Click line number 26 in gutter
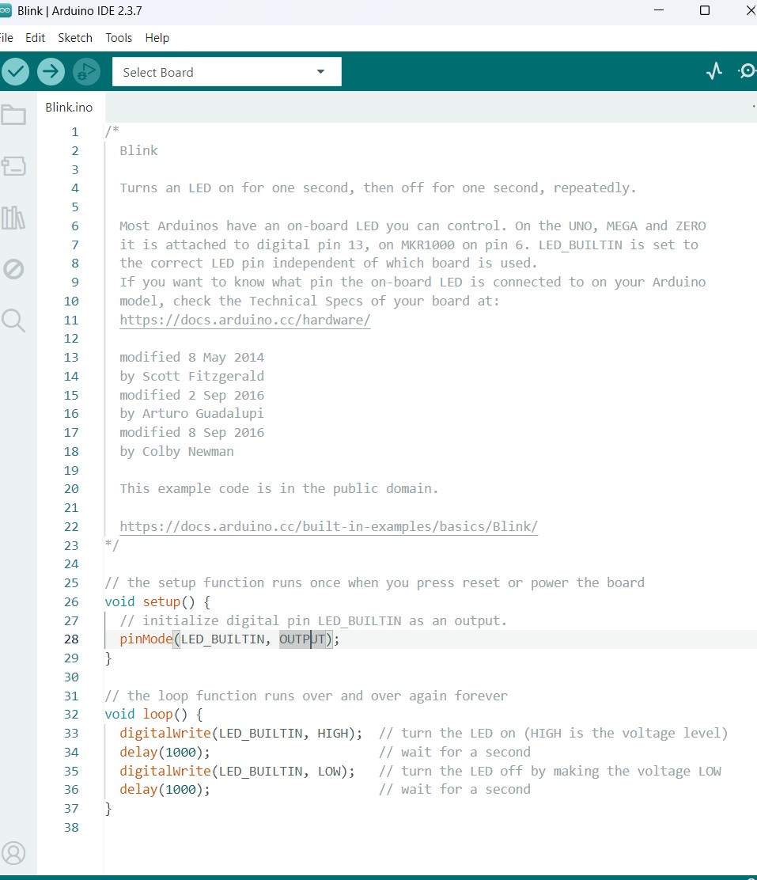Image resolution: width=757 pixels, height=880 pixels. pyautogui.click(x=71, y=601)
